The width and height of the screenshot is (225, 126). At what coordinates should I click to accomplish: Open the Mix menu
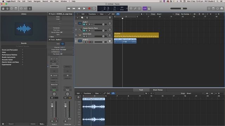51,1
